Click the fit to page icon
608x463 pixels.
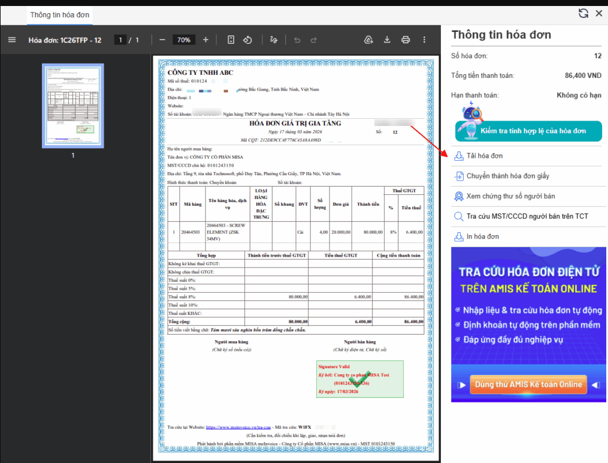(231, 40)
